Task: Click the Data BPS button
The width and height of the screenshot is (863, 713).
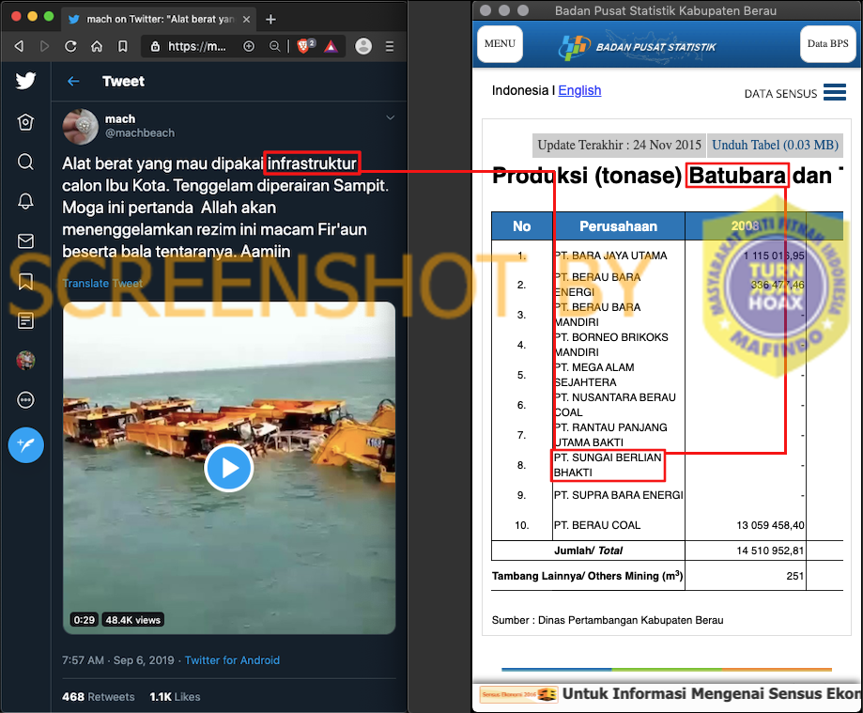Action: (x=827, y=43)
